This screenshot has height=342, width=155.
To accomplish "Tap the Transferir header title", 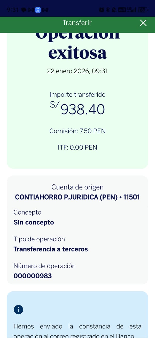I will [77, 23].
